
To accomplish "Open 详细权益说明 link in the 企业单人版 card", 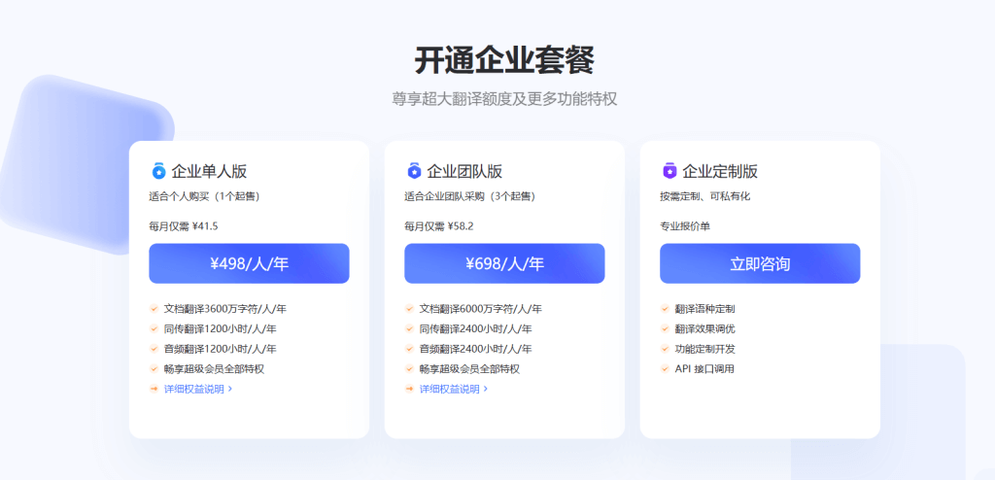I will tap(193, 390).
